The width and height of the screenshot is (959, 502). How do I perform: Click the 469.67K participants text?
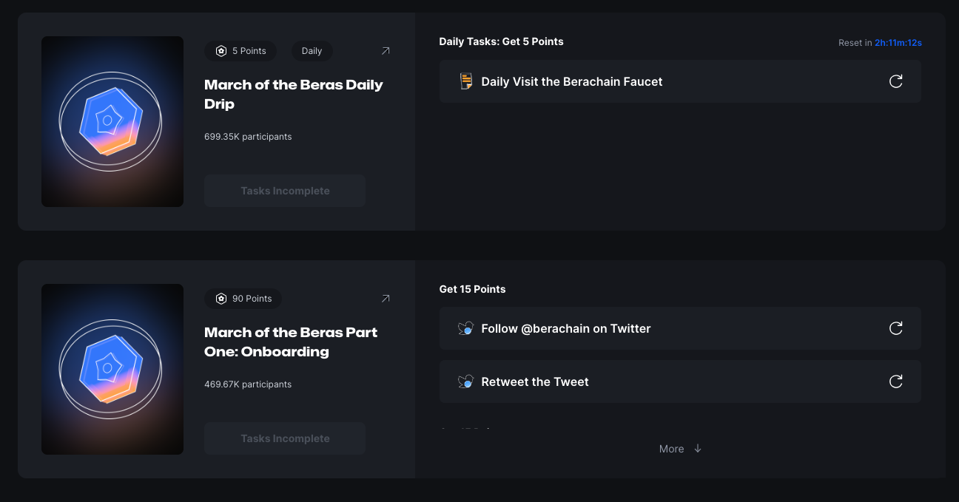(x=248, y=384)
